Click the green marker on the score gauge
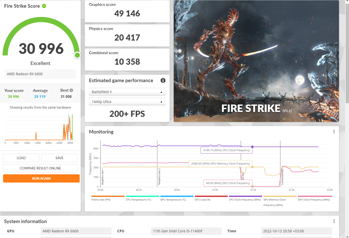The height and width of the screenshot is (238, 349). click(77, 55)
